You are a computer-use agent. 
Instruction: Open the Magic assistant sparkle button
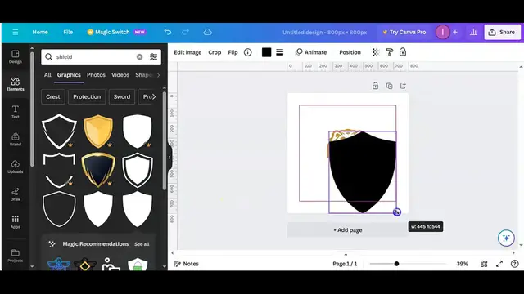(506, 238)
